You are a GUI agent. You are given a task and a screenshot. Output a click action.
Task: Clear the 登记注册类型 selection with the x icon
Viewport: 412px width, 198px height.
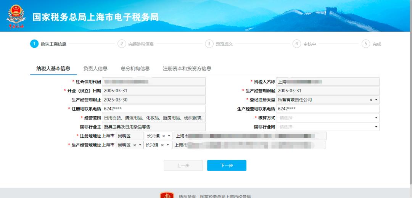[370, 100]
